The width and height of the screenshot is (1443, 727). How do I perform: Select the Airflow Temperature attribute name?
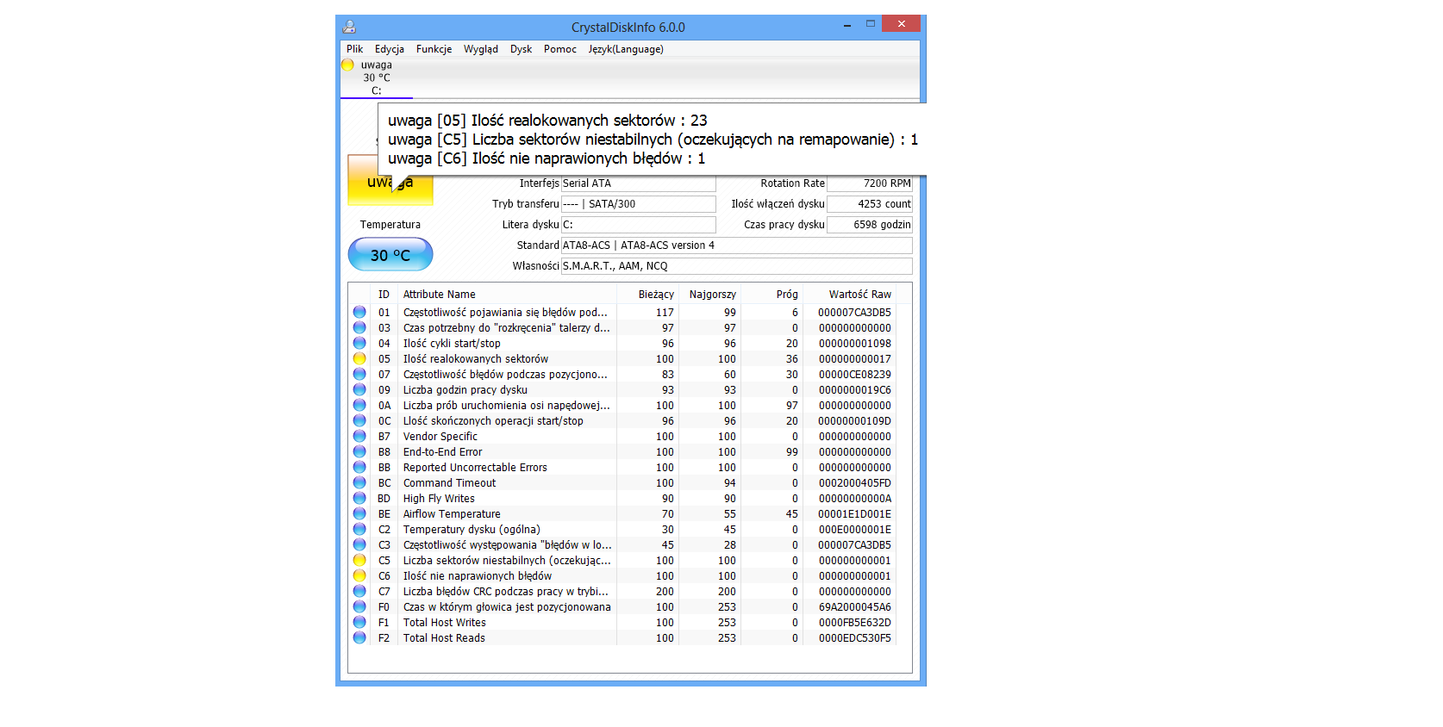coord(452,514)
